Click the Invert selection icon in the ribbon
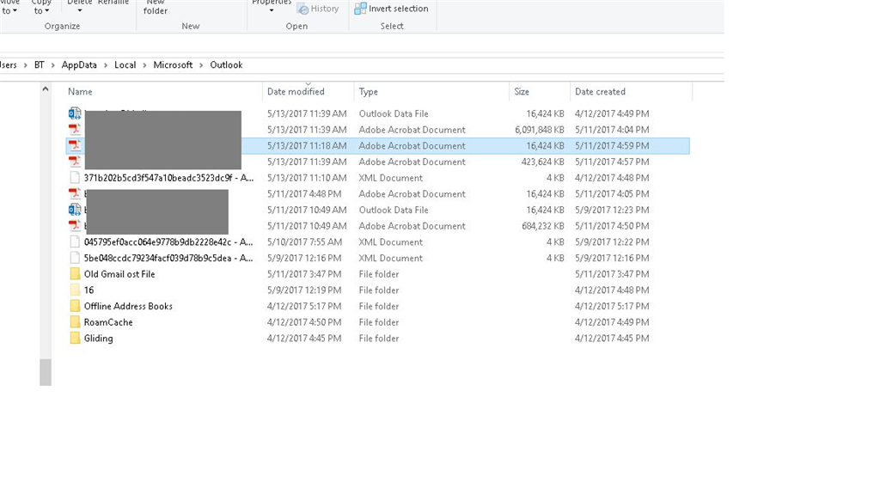880x495 pixels. [x=360, y=9]
